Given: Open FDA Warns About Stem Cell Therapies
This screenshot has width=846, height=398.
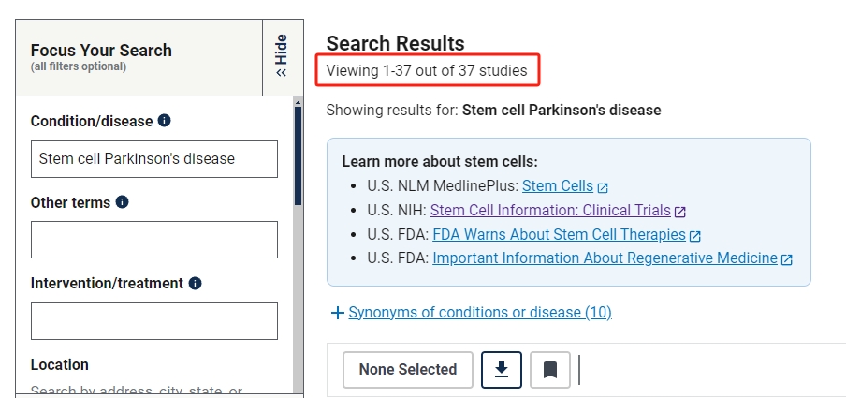Looking at the screenshot, I should (x=560, y=235).
